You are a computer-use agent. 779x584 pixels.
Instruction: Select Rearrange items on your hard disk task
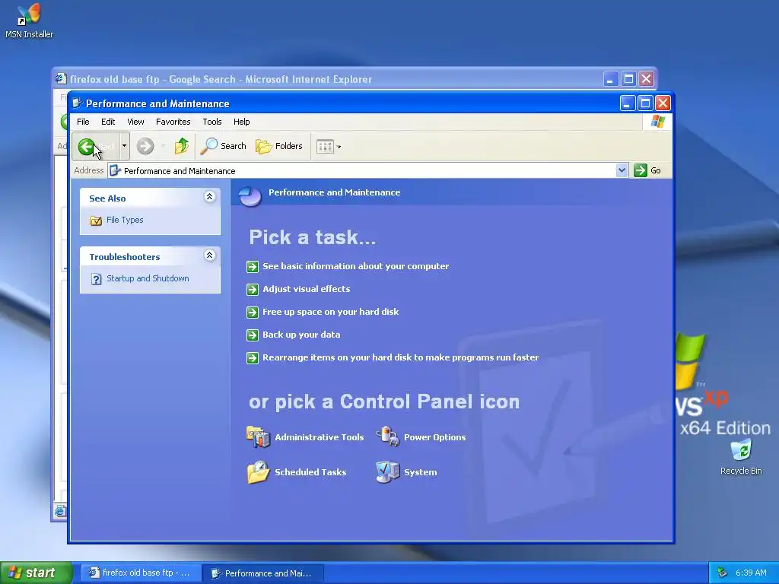click(x=400, y=357)
